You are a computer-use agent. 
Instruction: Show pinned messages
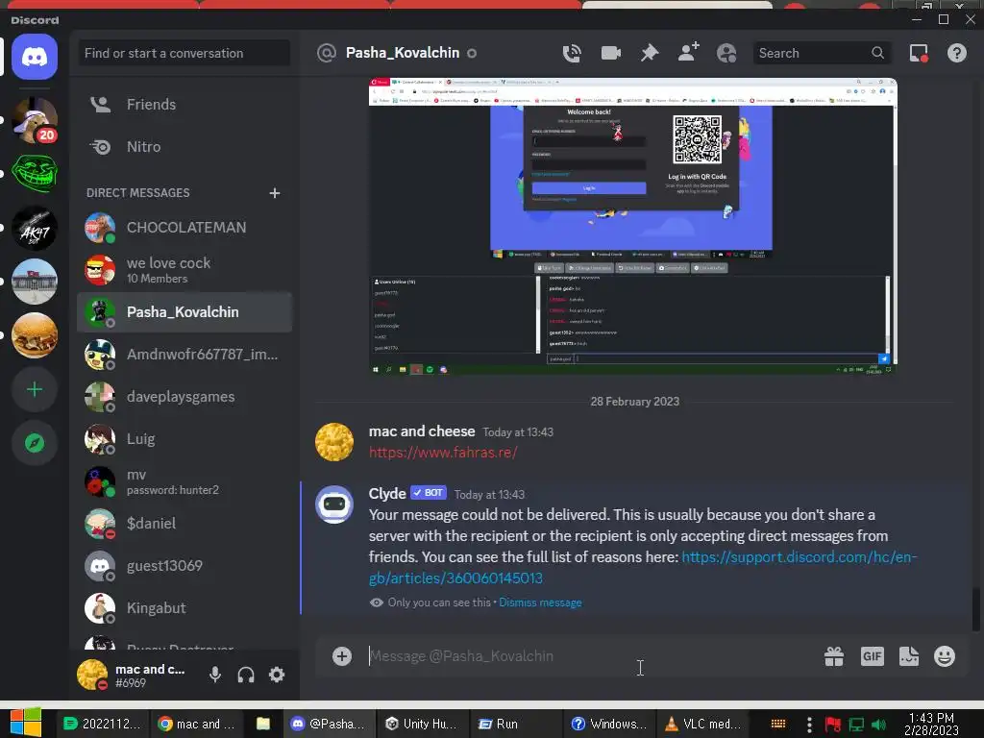coord(650,54)
